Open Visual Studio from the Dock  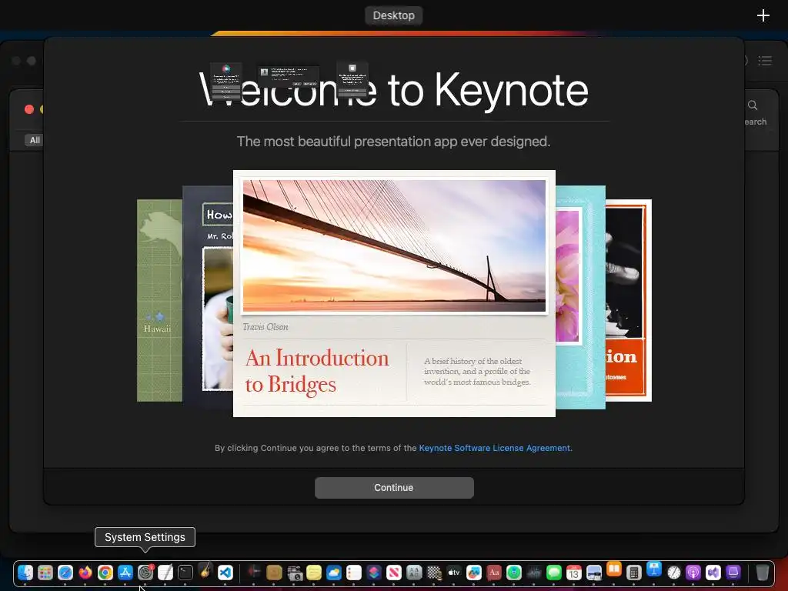tap(713, 573)
